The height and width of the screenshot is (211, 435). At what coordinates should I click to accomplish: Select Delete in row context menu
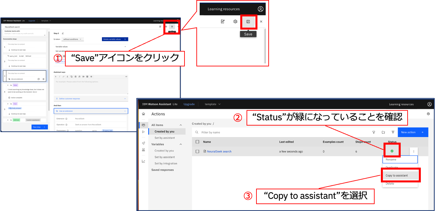pos(400,183)
